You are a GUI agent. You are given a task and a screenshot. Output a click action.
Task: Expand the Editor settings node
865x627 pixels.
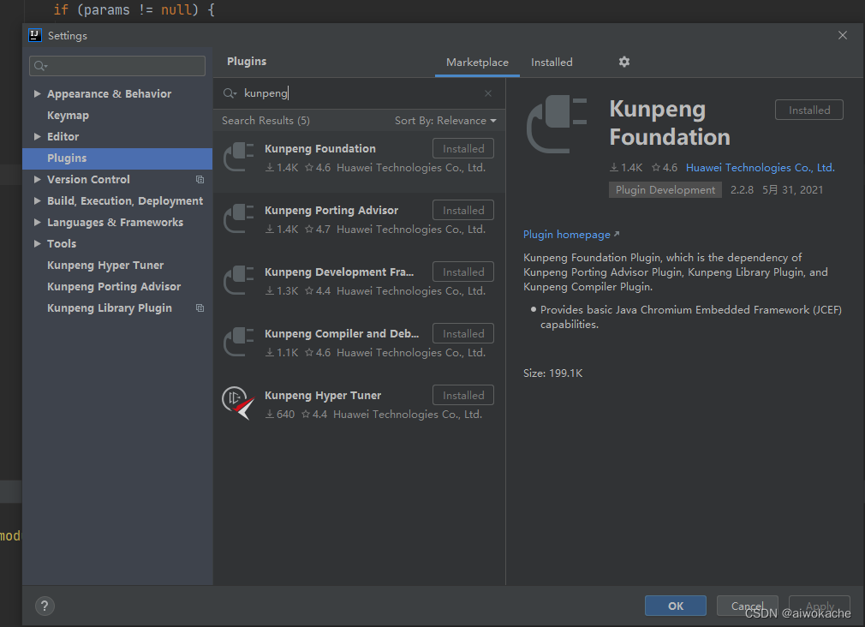click(x=37, y=136)
